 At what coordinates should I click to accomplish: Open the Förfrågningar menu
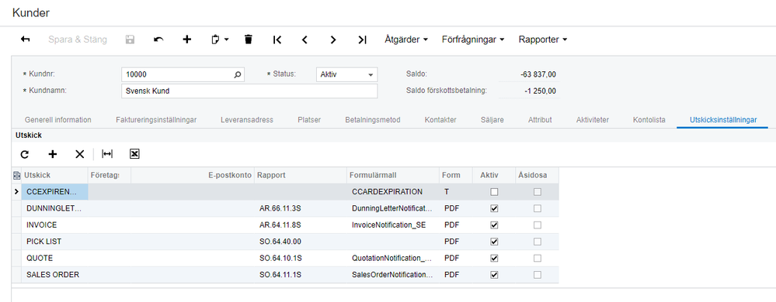[473, 39]
